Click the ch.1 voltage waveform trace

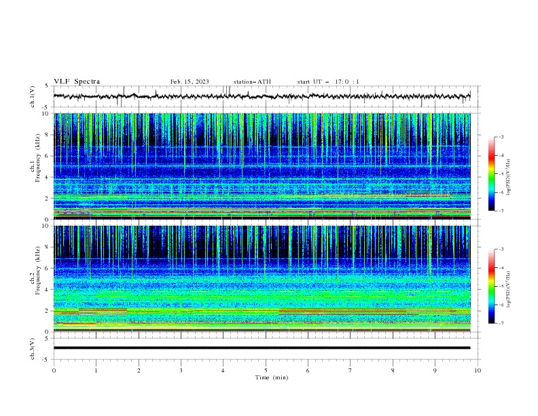[262, 97]
